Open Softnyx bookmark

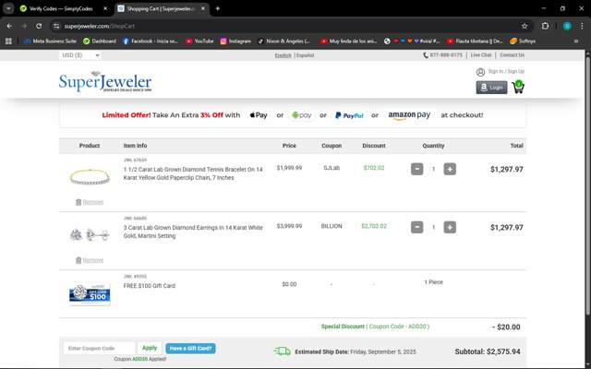pyautogui.click(x=523, y=41)
